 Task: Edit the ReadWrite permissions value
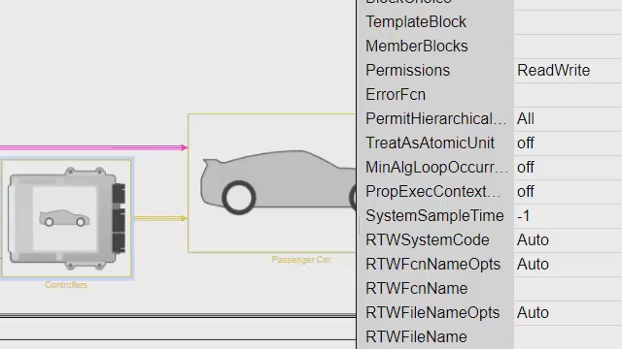(553, 71)
